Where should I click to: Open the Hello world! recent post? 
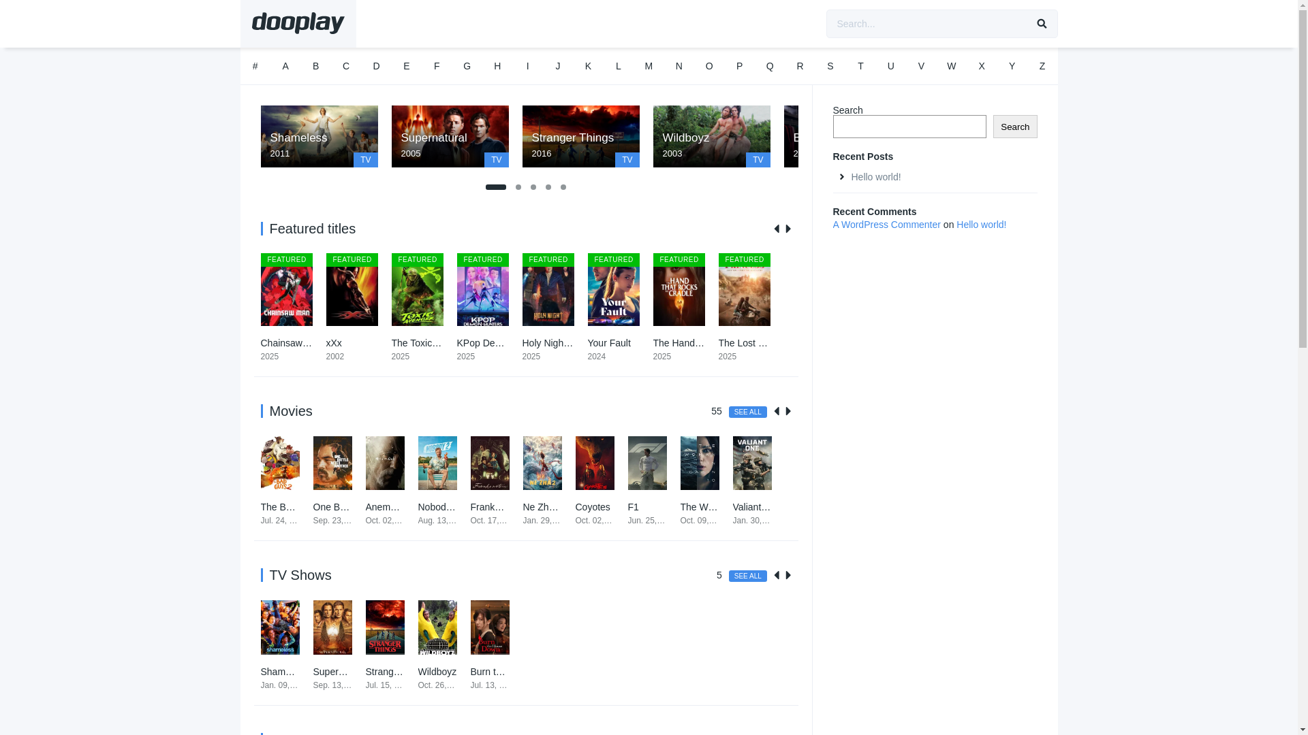pos(876,177)
